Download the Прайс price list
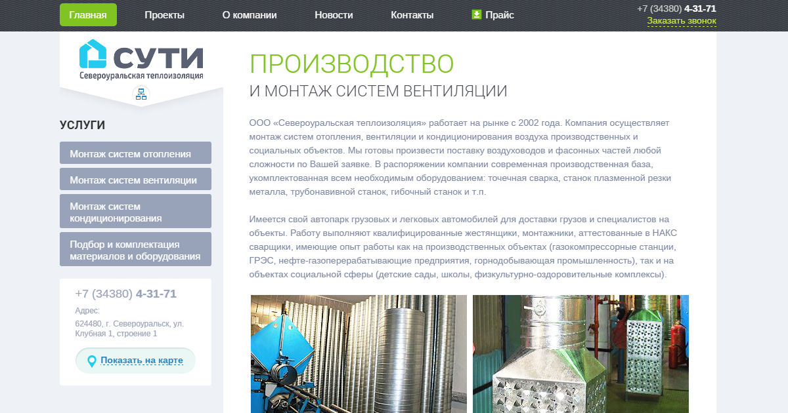788x413 pixels. pos(500,14)
